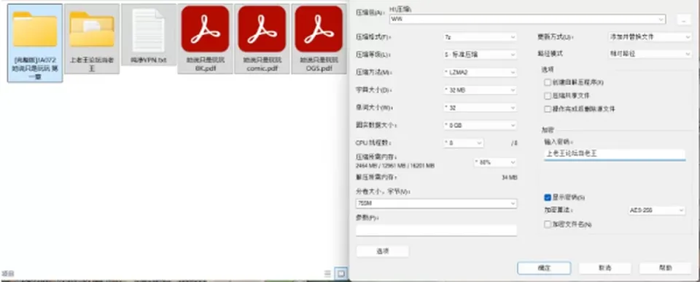Select the PDF file ending in comic.pdf
700x282 pixels.
262,39
